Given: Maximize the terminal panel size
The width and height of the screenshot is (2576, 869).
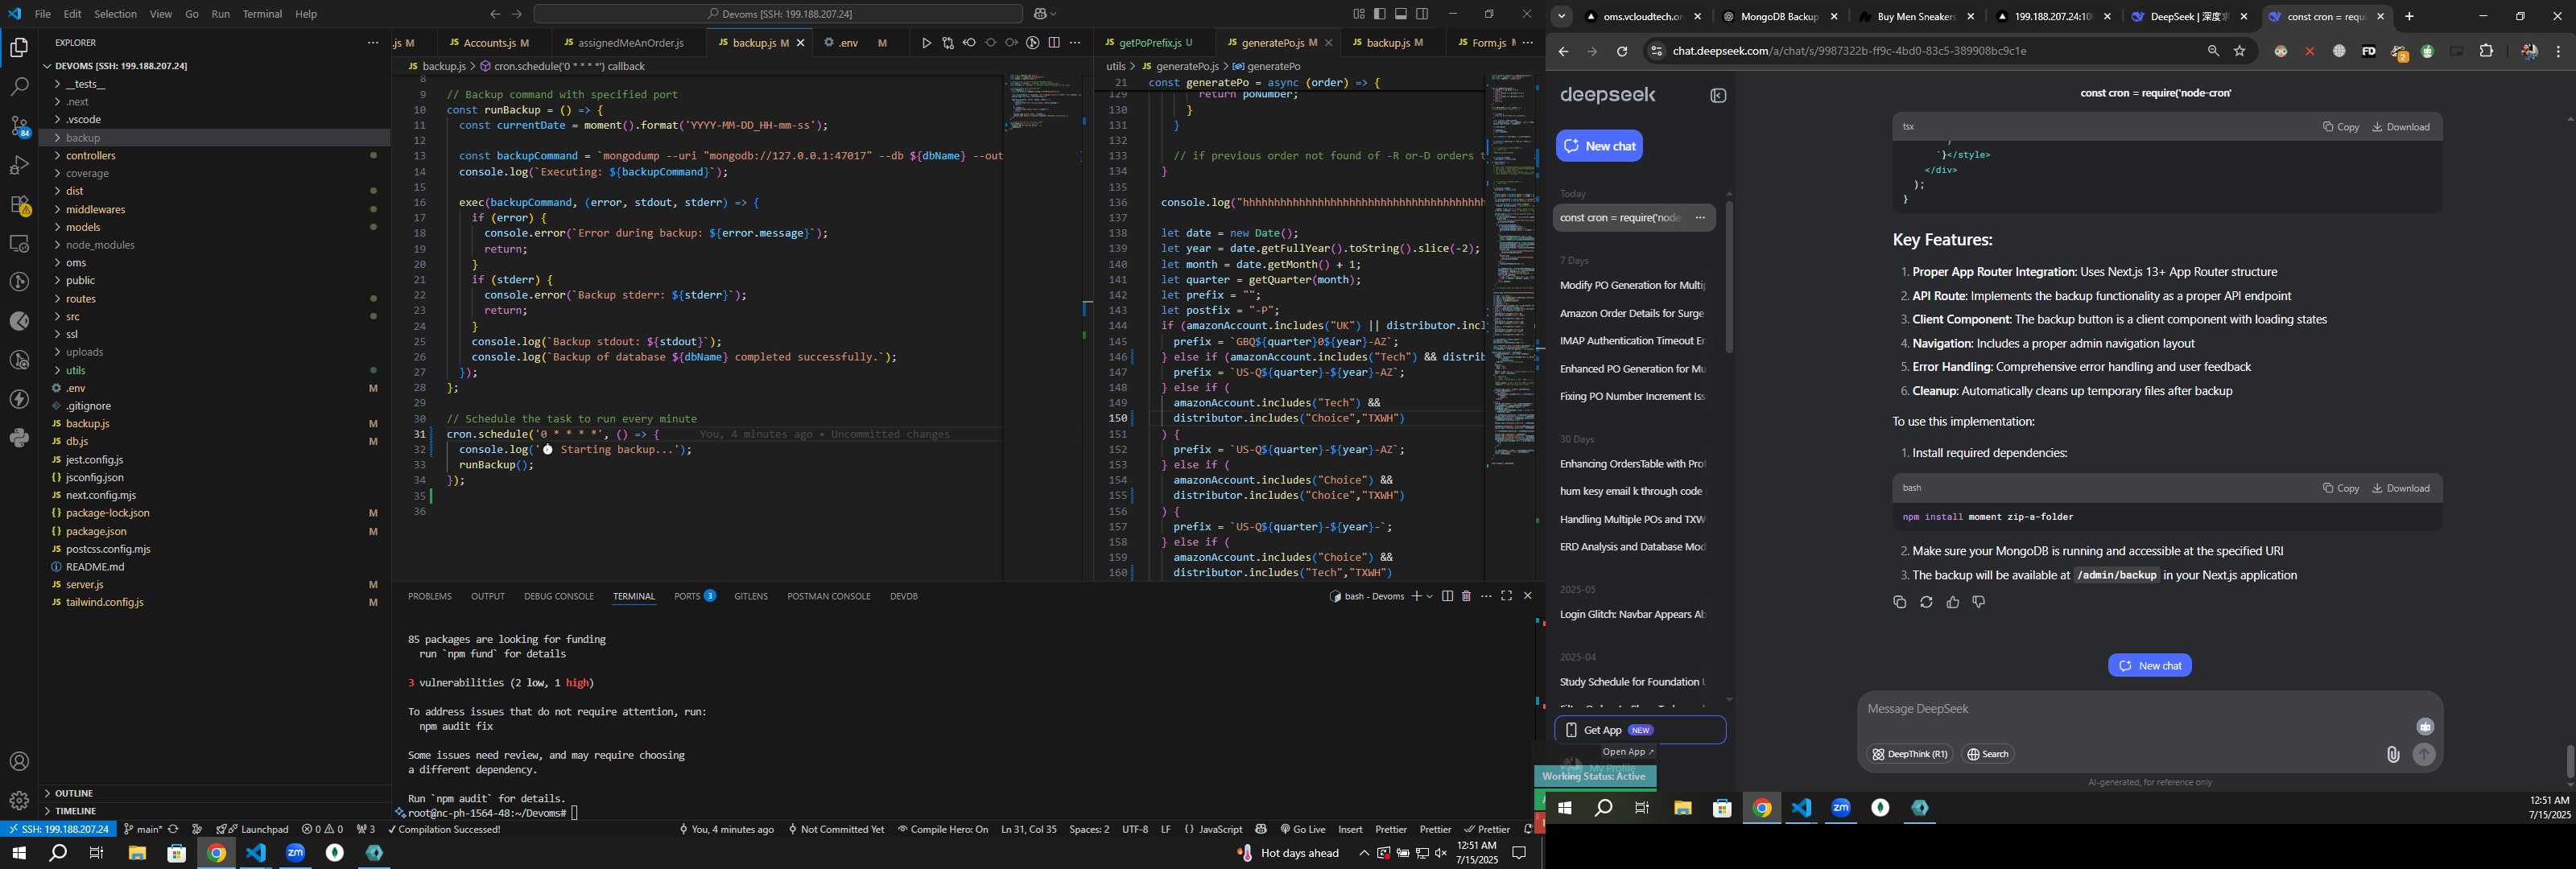Looking at the screenshot, I should tap(1507, 596).
